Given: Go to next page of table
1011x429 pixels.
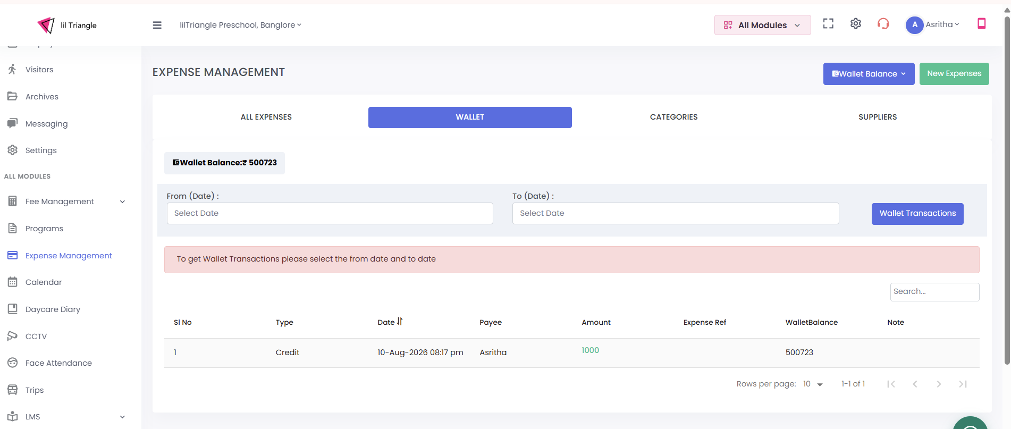Looking at the screenshot, I should [939, 384].
